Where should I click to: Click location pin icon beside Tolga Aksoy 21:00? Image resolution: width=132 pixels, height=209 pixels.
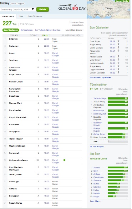(118, 44)
